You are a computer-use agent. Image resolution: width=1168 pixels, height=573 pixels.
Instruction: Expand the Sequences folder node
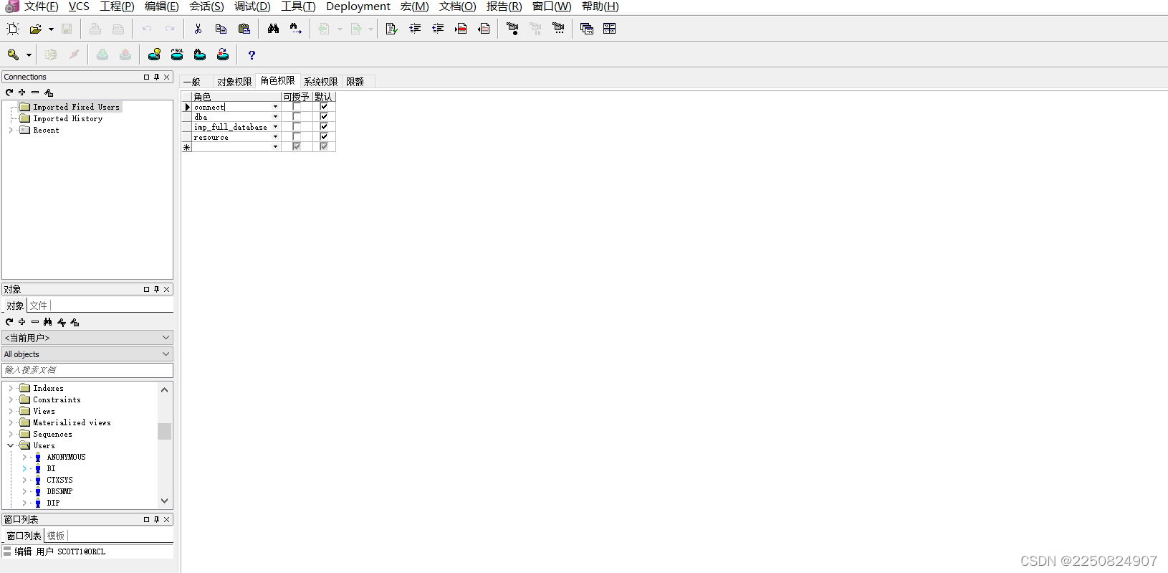coord(10,434)
